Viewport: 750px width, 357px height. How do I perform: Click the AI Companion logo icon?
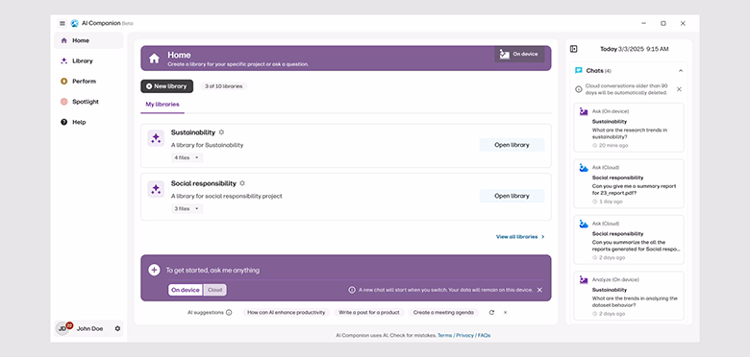coord(75,23)
